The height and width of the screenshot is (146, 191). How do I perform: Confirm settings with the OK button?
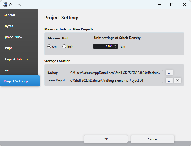pyautogui.click(x=106, y=139)
